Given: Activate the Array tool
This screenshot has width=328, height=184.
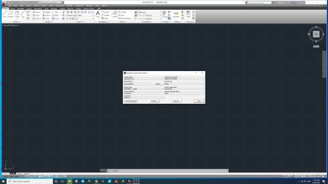Looking at the screenshot, I should [55, 18].
